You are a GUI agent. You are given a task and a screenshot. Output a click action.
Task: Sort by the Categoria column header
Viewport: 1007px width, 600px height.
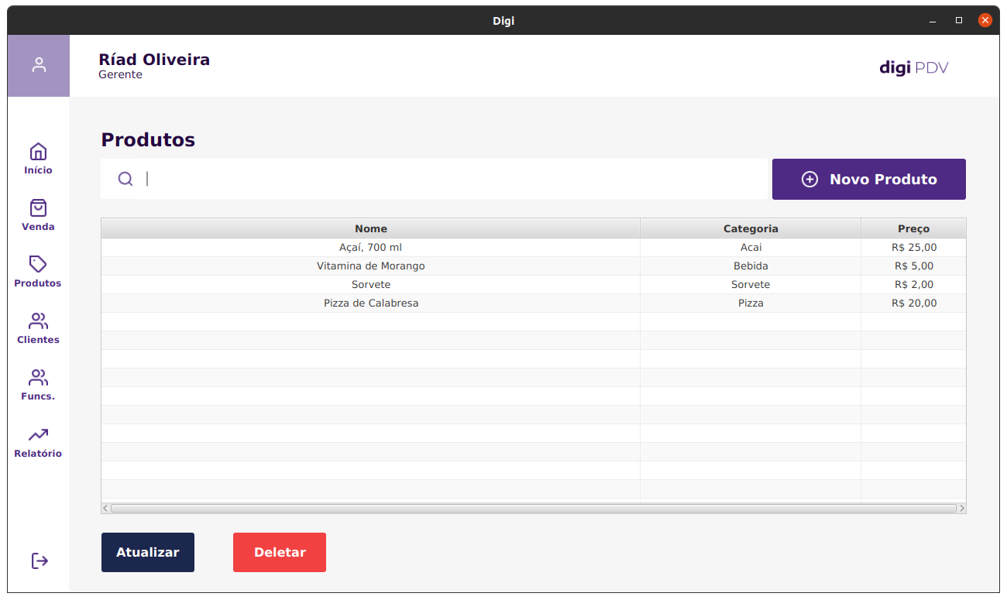pos(751,228)
